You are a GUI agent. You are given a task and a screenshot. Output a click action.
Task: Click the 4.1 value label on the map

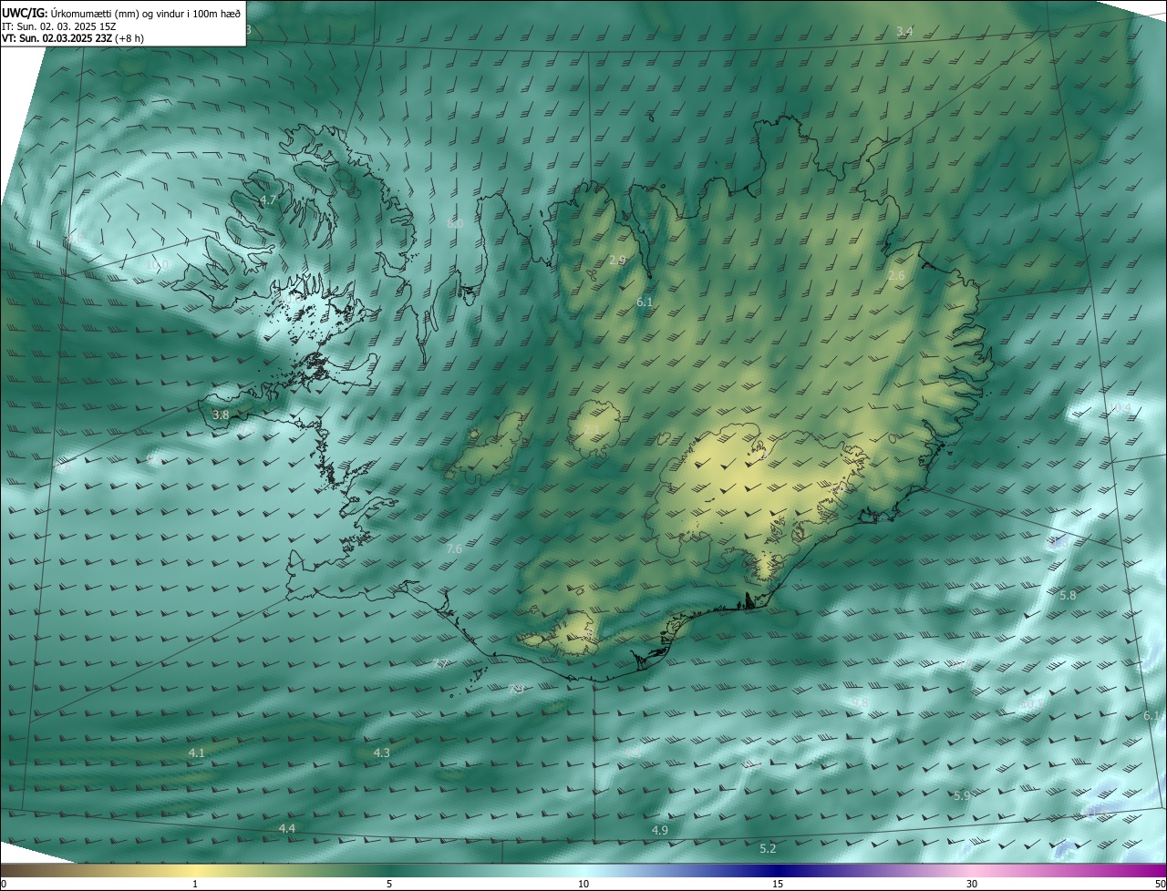(196, 753)
